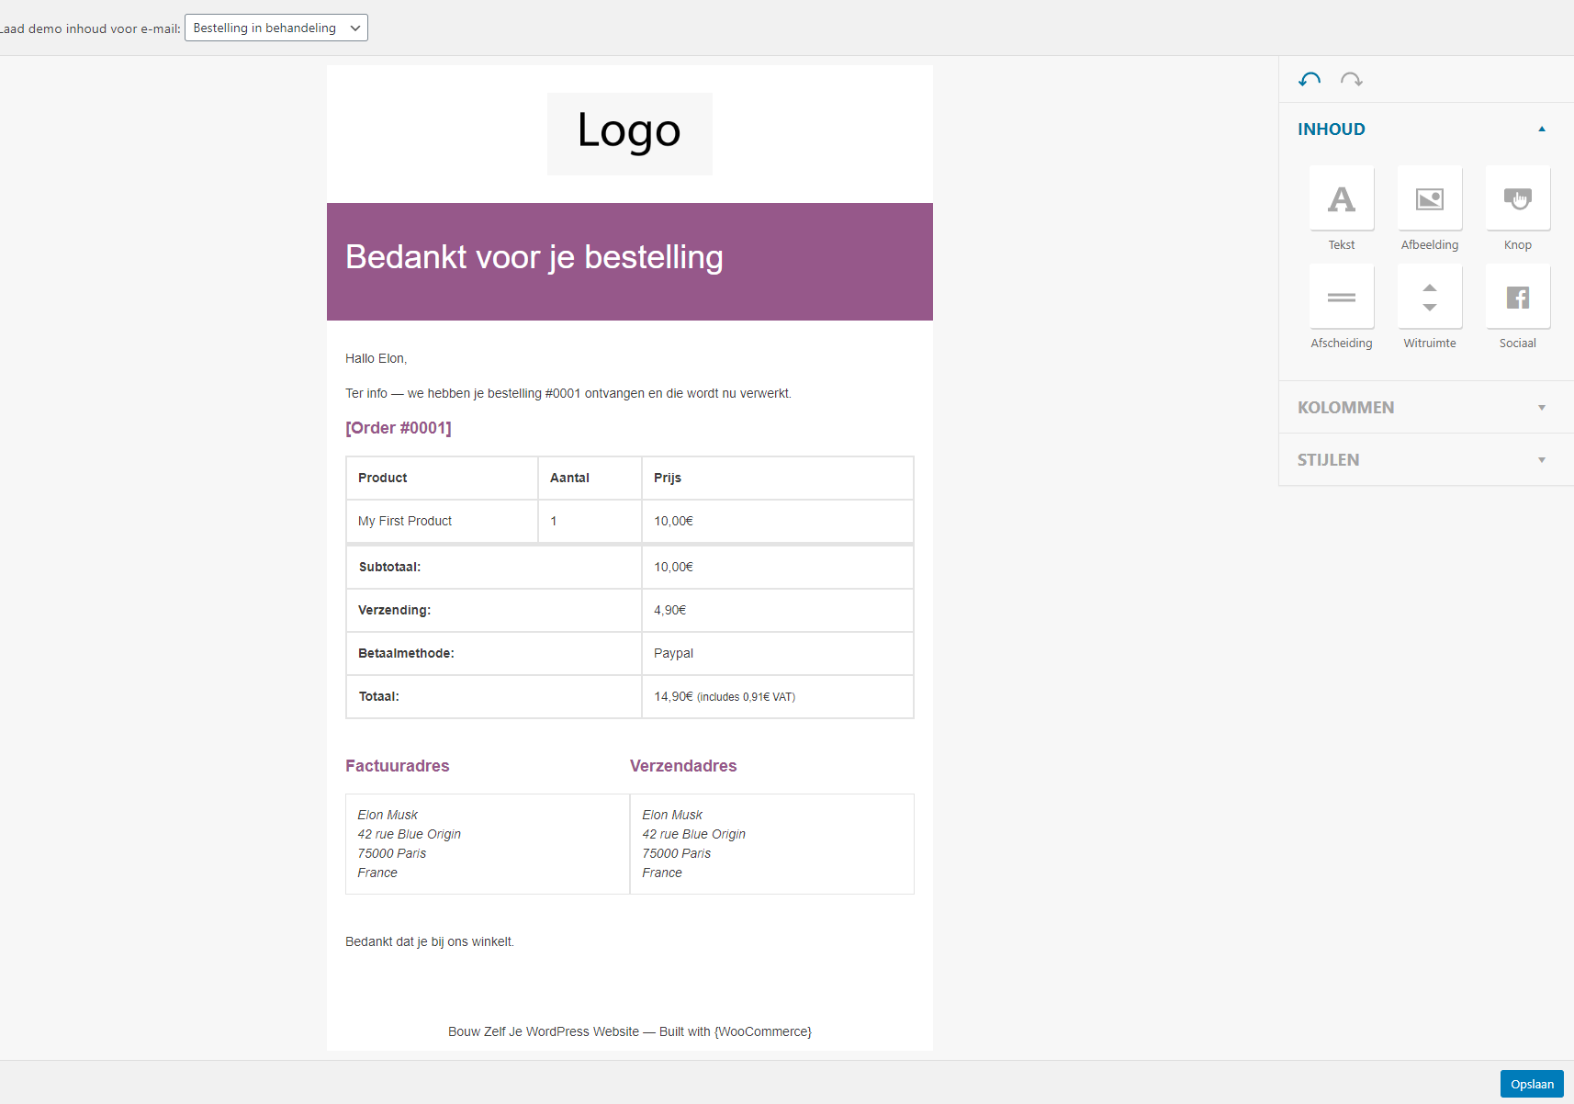Click the Betaalmethode label cell
Image resolution: width=1574 pixels, height=1104 pixels.
point(494,653)
